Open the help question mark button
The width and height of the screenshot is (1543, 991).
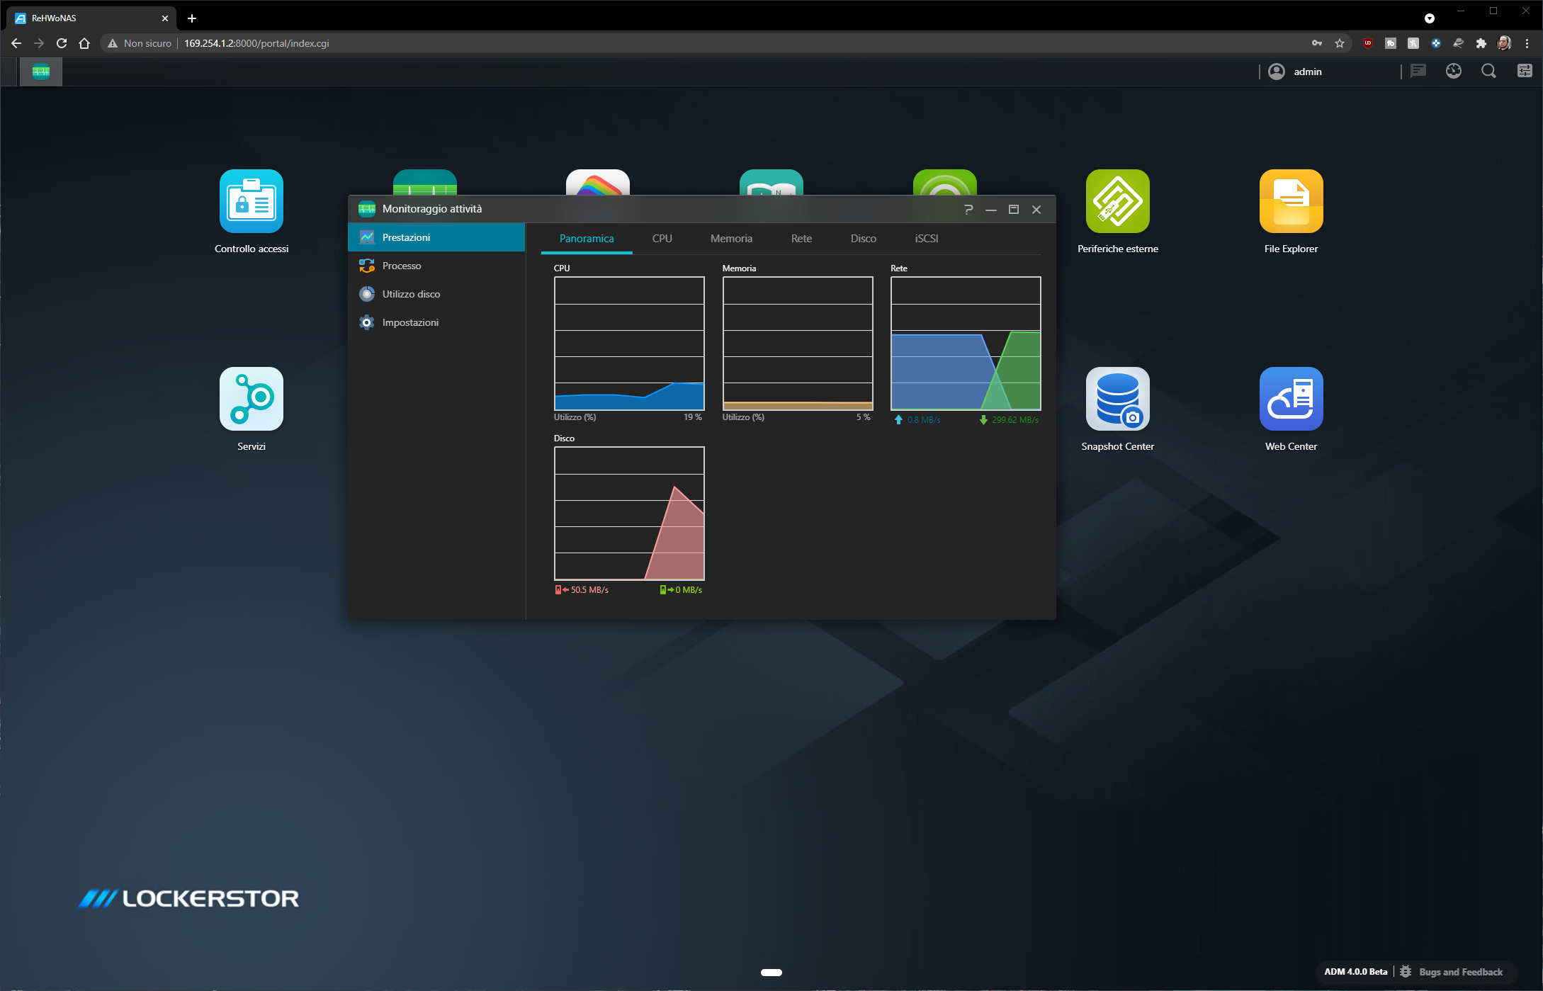[968, 210]
